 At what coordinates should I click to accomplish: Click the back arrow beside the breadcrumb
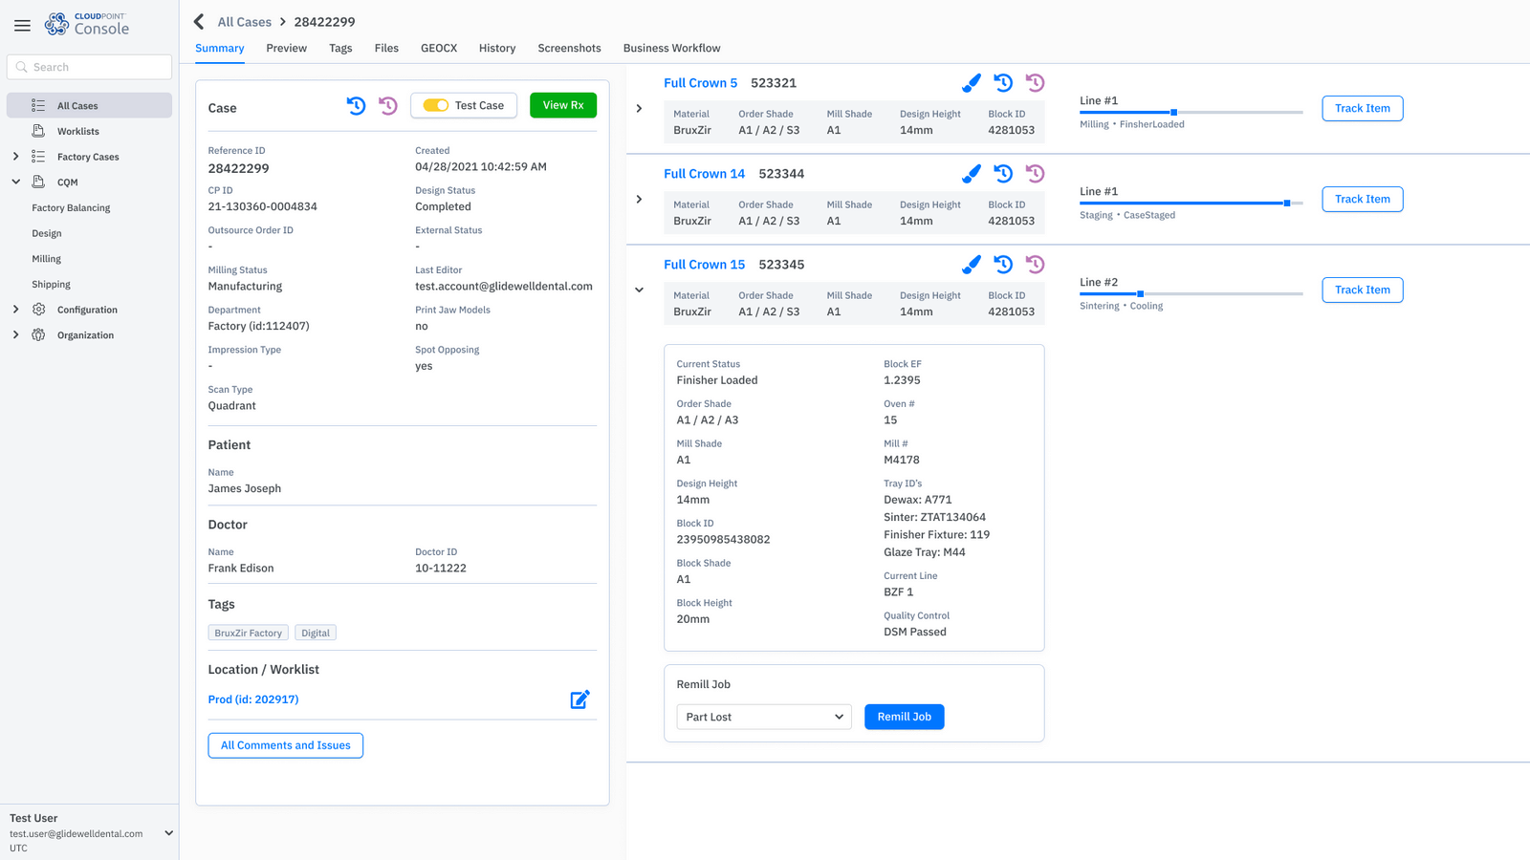click(199, 21)
